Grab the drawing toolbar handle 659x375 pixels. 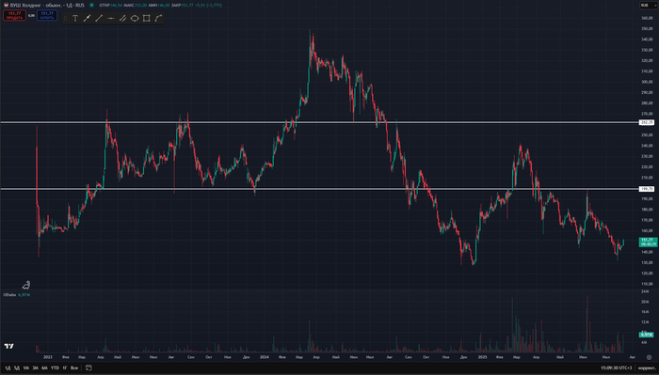65,19
